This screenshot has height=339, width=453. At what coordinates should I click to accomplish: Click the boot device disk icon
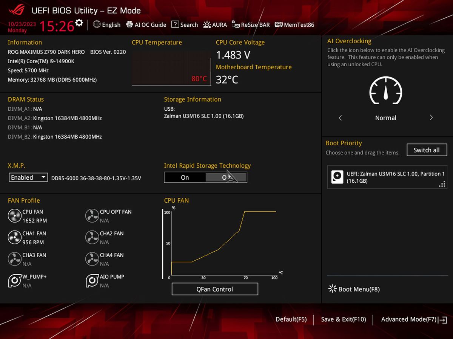(337, 177)
